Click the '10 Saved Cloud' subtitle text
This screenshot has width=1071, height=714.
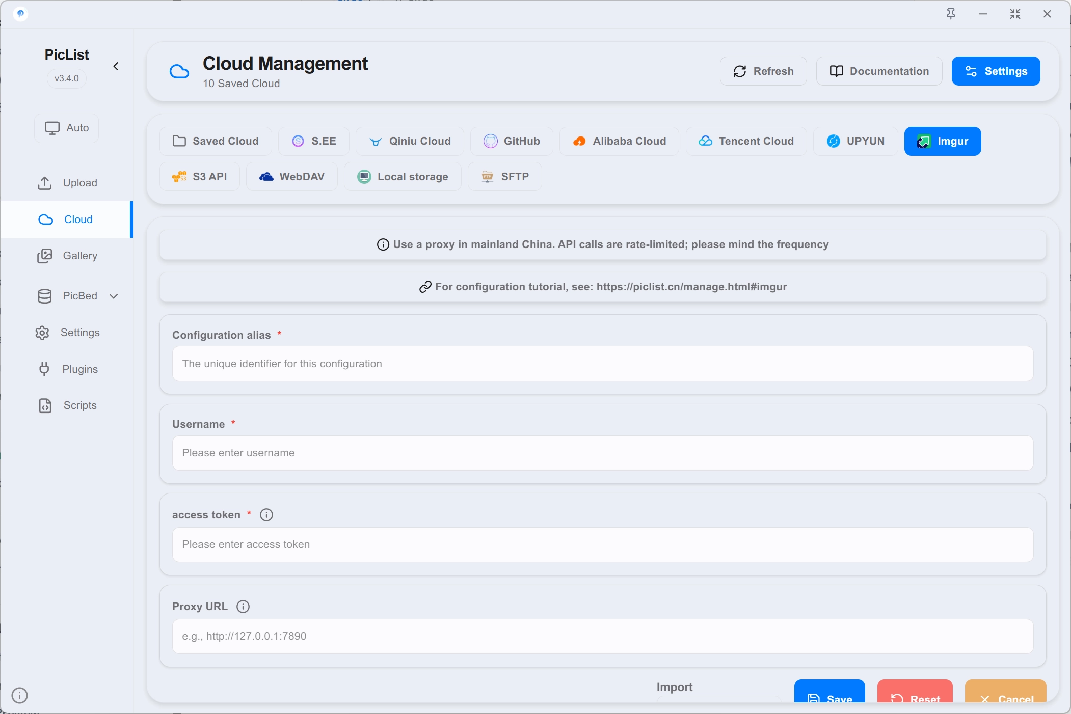pos(242,84)
